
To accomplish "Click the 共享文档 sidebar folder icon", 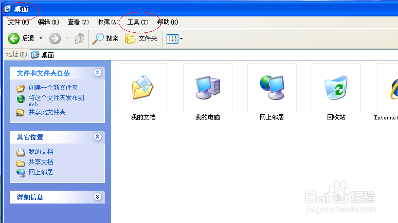I will point(21,163).
